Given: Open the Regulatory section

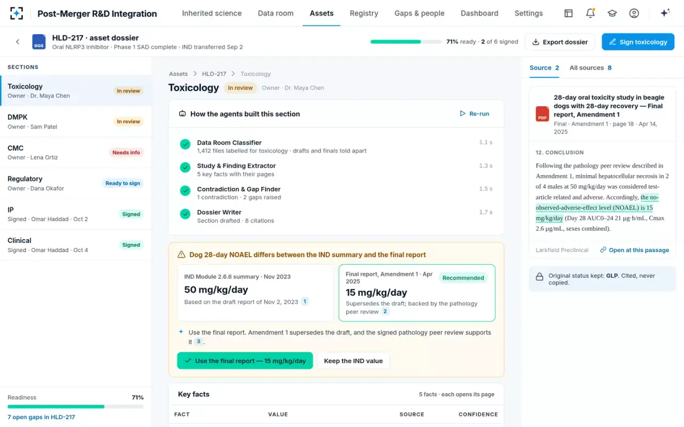Looking at the screenshot, I should pyautogui.click(x=76, y=183).
